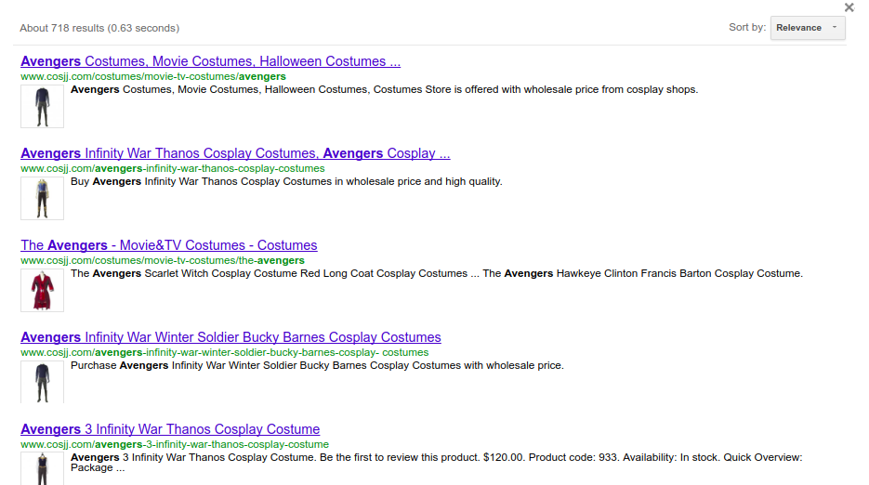Click snippet 'Buy Avengers Infinity War Thanos Cosplay'

pos(286,182)
